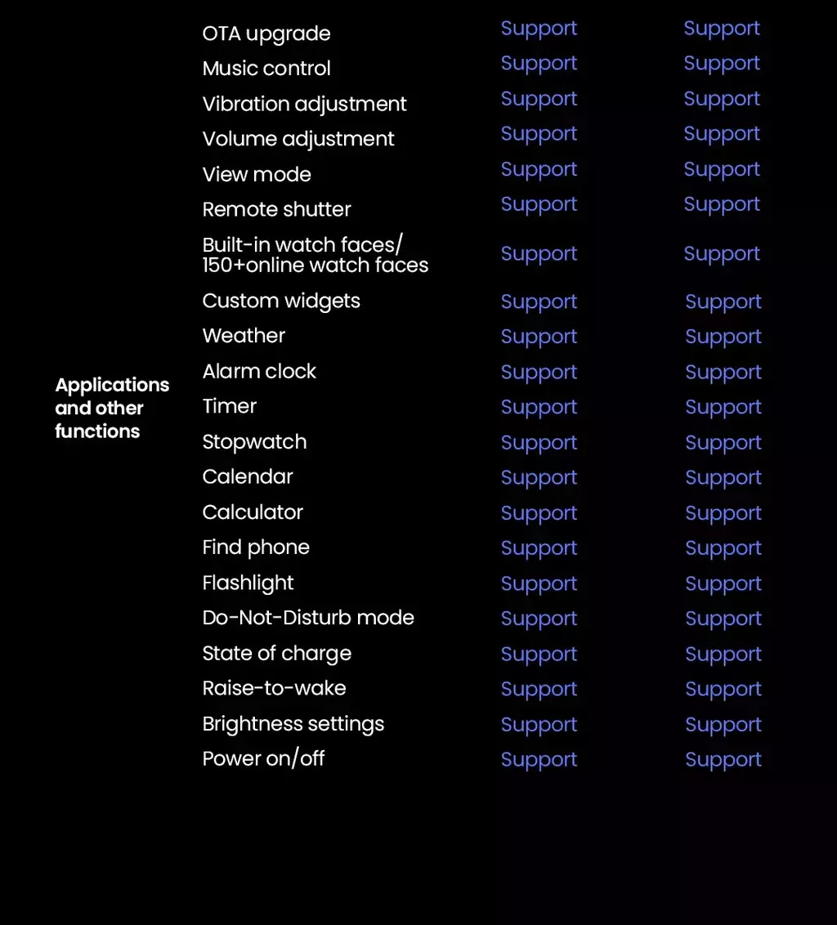Screen dimensions: 837x925
Task: Select the Calculator label
Action: [x=253, y=512]
